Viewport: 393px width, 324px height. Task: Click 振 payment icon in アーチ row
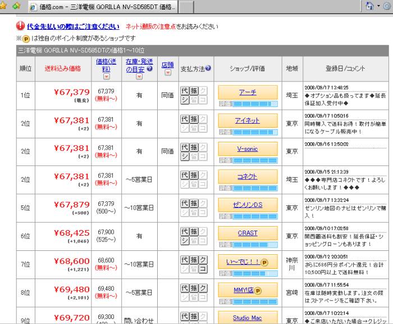point(194,91)
